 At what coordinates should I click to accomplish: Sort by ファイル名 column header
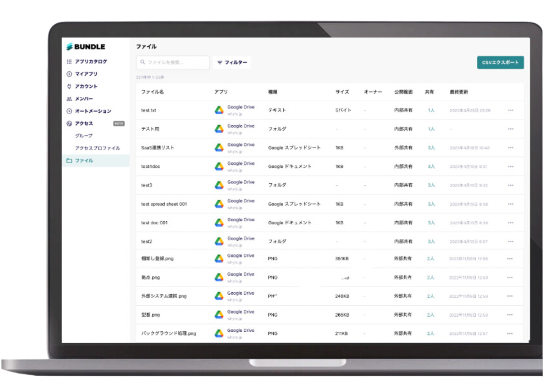(153, 92)
